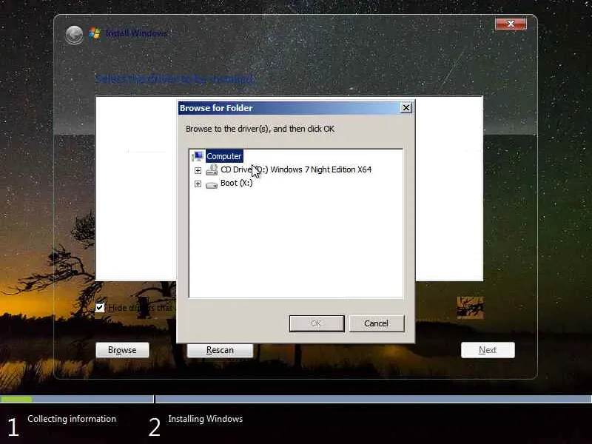The image size is (592, 444).
Task: Click the 'Install Windows' title text
Action: pyautogui.click(x=136, y=33)
